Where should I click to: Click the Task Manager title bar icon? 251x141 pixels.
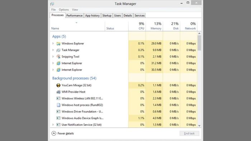click(x=52, y=4)
